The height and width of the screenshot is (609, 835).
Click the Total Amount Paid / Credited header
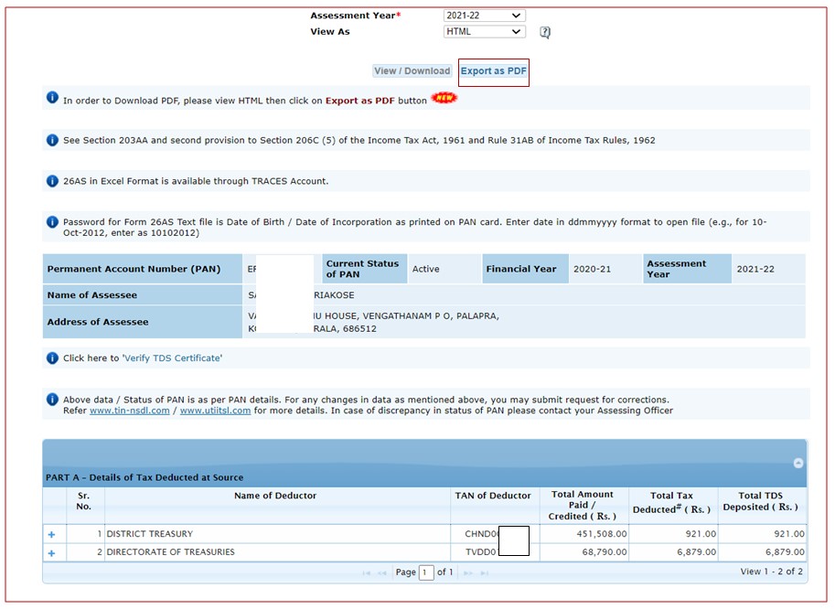(x=583, y=505)
